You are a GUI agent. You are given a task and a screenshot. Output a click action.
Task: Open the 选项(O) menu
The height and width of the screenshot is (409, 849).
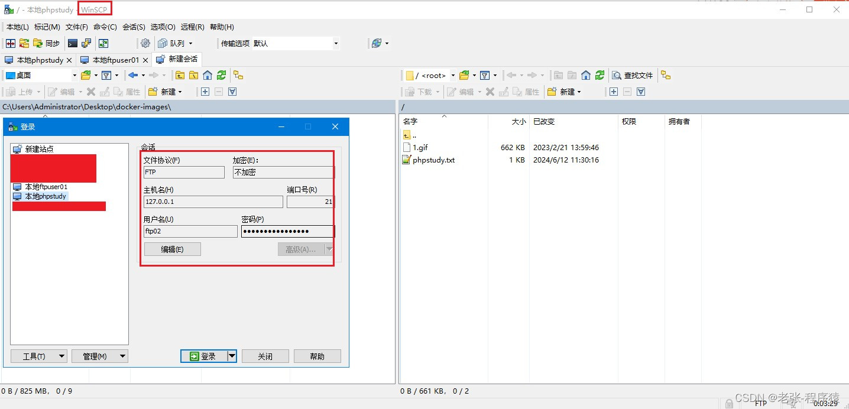[x=163, y=27]
